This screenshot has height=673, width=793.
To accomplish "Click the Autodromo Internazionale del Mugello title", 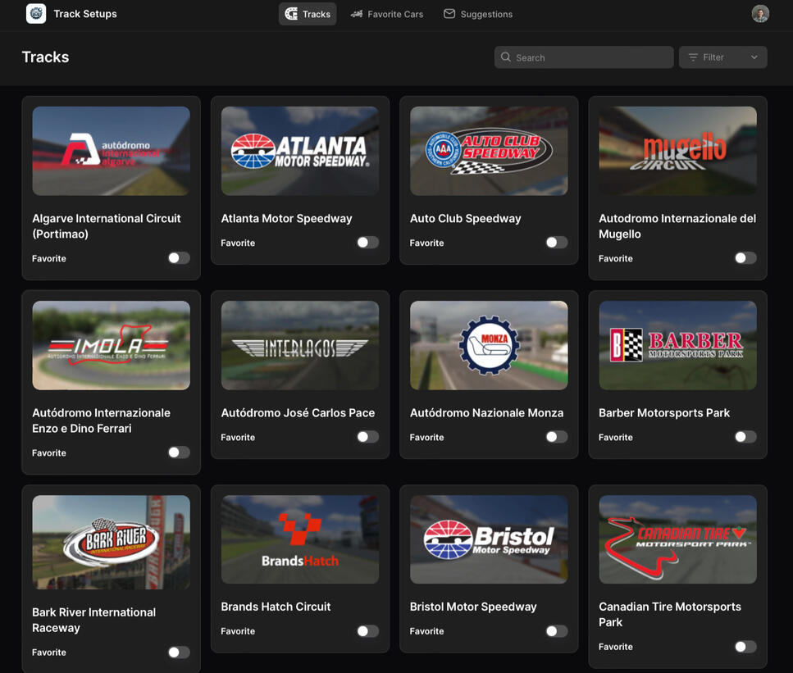I will (677, 226).
